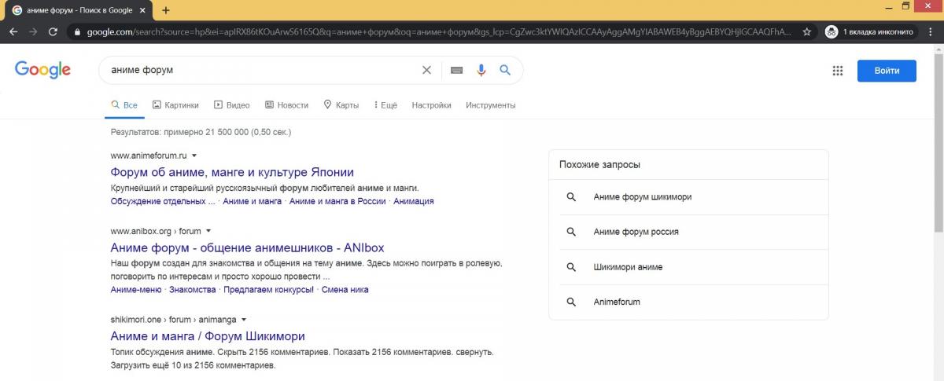Viewport: 944px width, 381px height.
Task: Click inside the Google search input field
Action: (x=260, y=70)
